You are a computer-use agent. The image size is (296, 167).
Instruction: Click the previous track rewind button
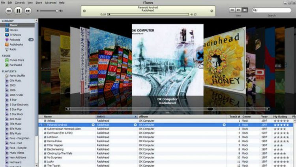9,11
